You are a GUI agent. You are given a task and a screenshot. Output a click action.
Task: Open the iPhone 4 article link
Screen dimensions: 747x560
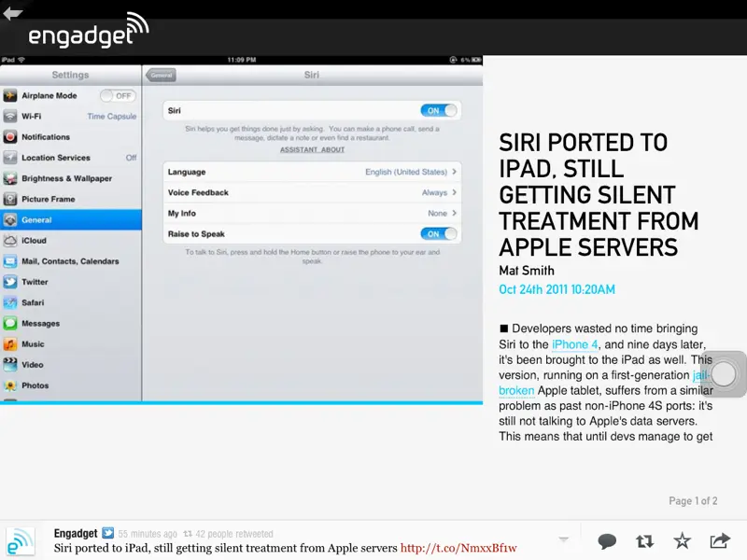coord(575,344)
